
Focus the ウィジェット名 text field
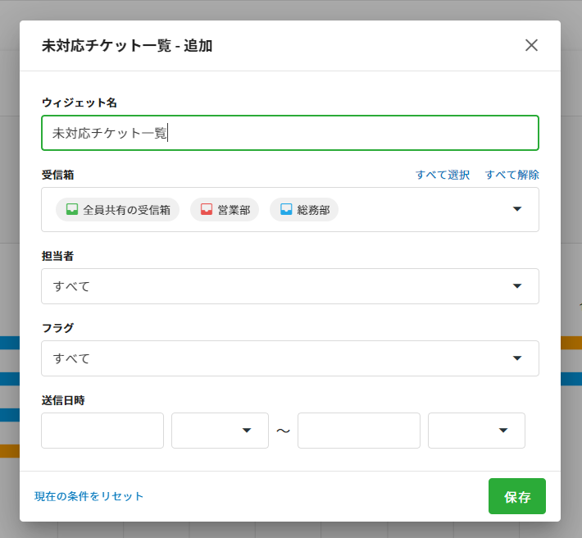coord(289,133)
